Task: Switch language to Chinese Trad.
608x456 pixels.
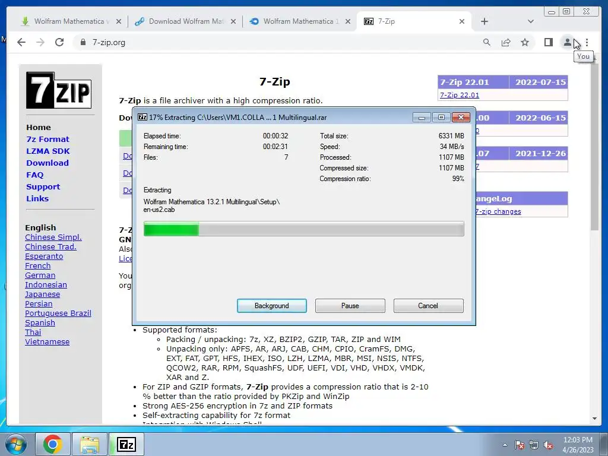Action: pos(51,246)
